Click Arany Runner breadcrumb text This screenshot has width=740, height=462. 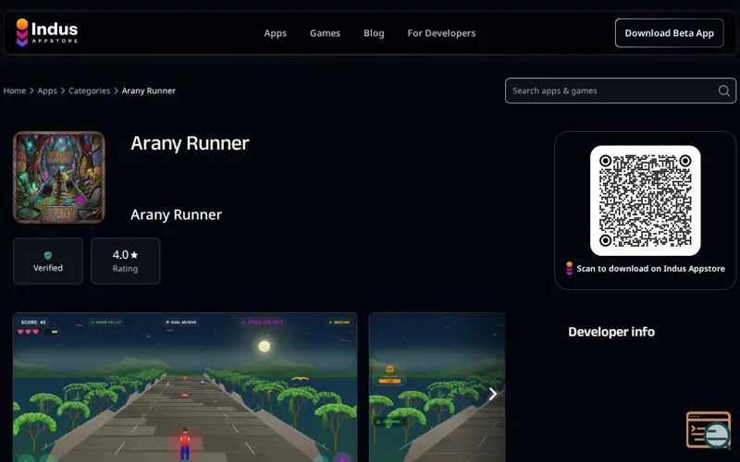pyautogui.click(x=149, y=91)
